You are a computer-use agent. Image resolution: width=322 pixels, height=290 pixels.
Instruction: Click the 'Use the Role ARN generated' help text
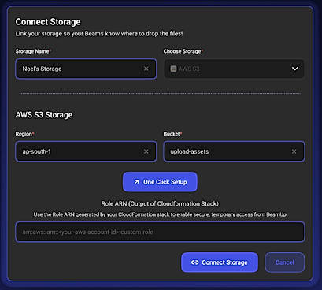click(x=160, y=214)
